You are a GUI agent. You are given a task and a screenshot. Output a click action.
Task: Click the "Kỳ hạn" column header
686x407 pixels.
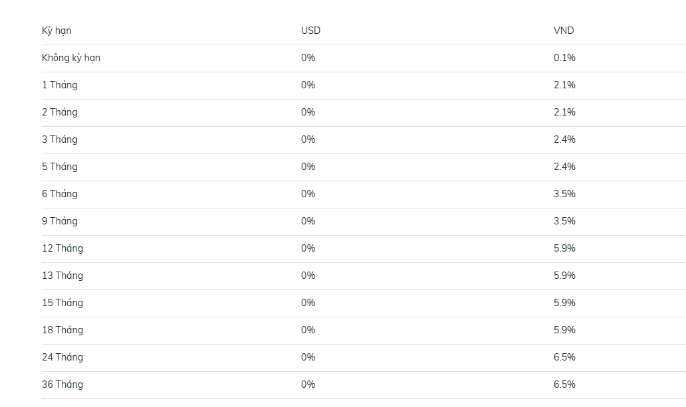[57, 31]
